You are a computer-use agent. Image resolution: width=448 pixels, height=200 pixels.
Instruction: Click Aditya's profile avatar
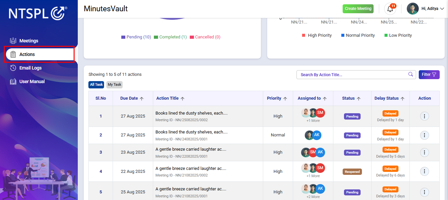point(413,9)
